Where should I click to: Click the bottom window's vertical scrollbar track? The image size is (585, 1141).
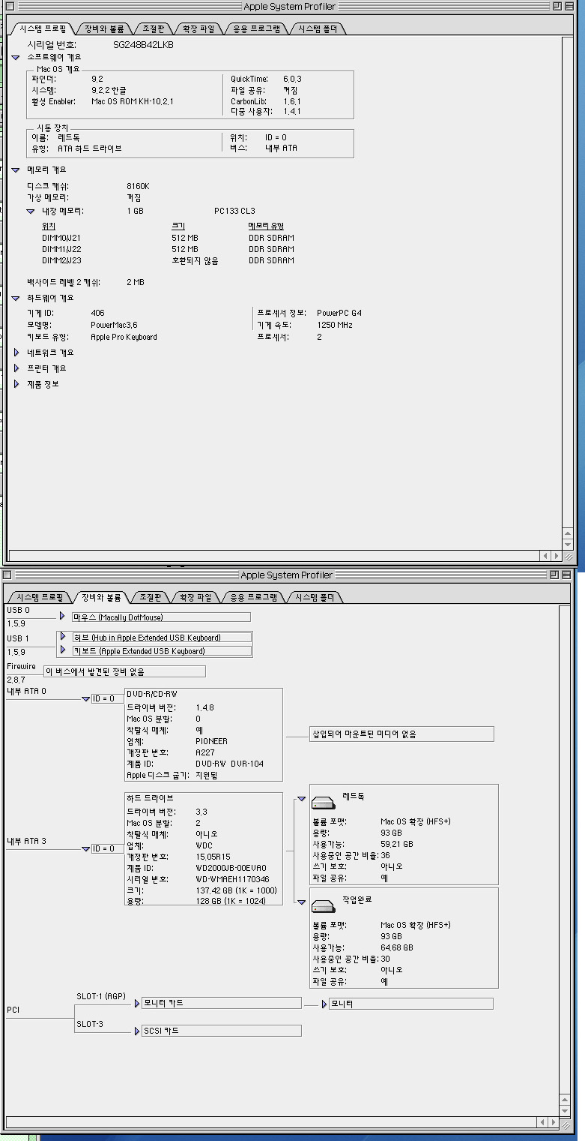point(566,825)
